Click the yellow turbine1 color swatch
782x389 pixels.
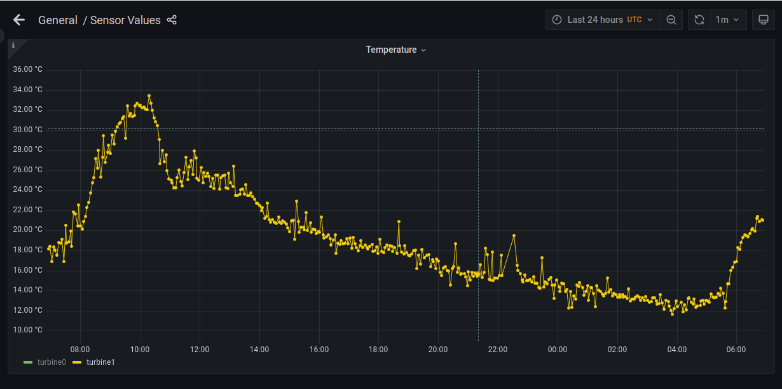77,362
